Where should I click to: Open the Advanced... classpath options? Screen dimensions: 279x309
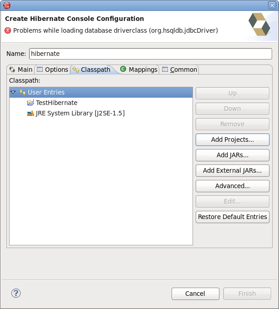(232, 186)
